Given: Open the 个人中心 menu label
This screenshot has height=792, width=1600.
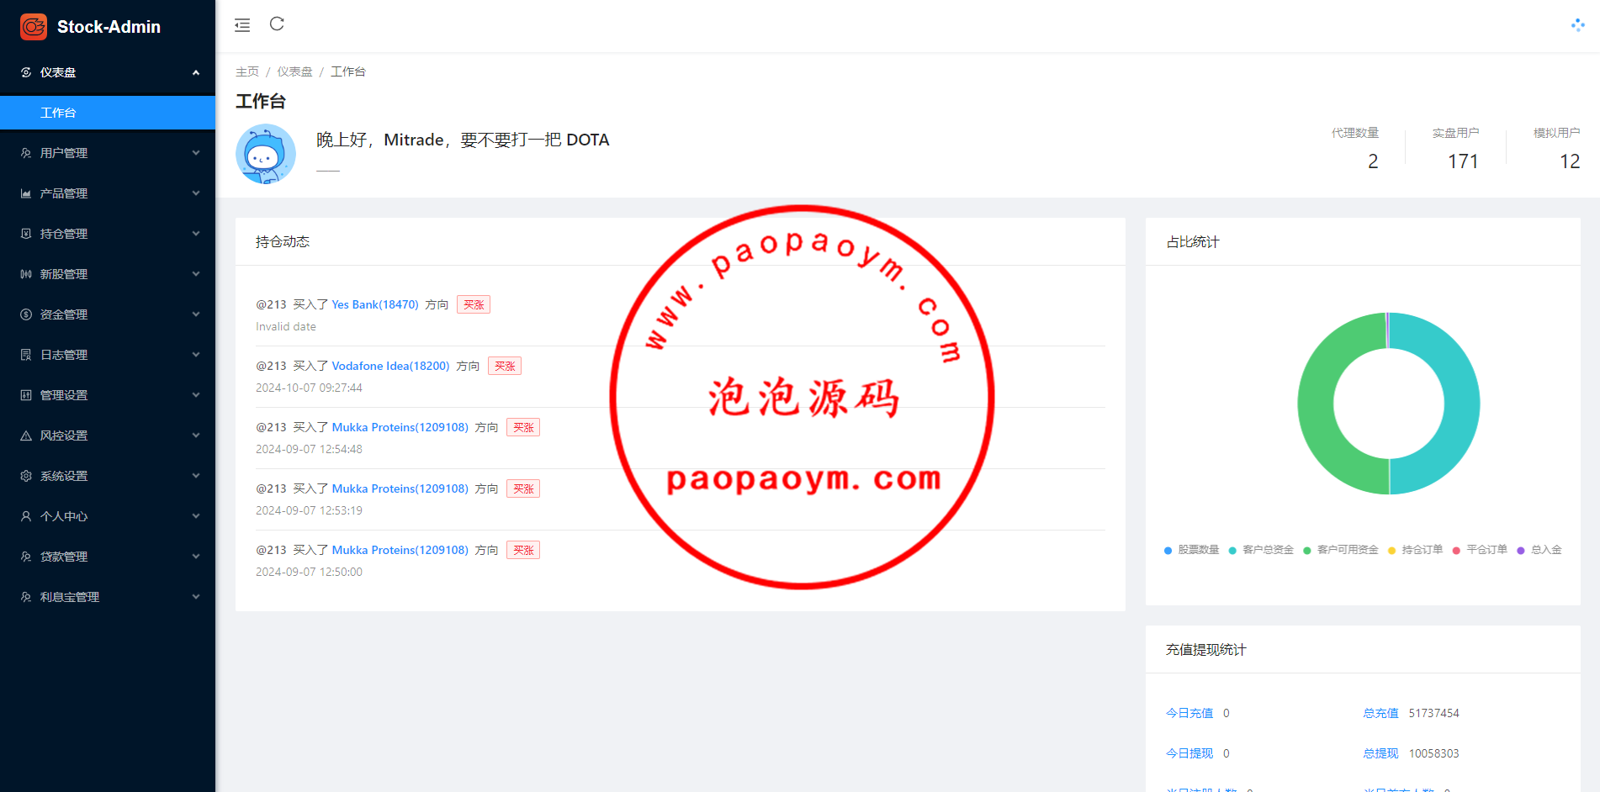Looking at the screenshot, I should (64, 516).
